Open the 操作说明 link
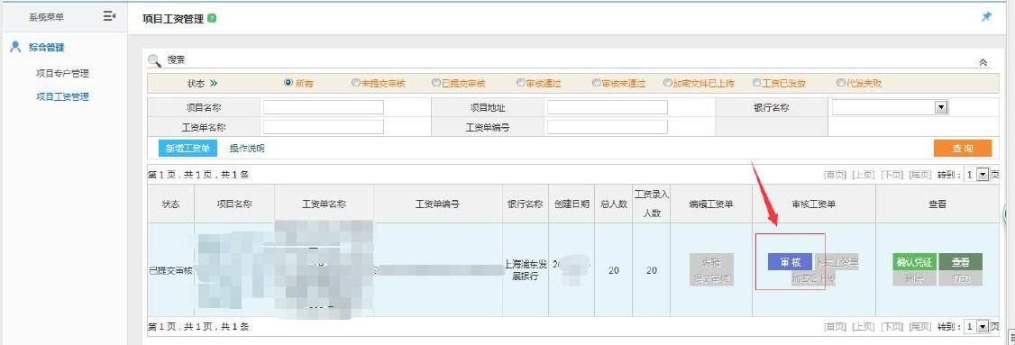 (x=247, y=149)
